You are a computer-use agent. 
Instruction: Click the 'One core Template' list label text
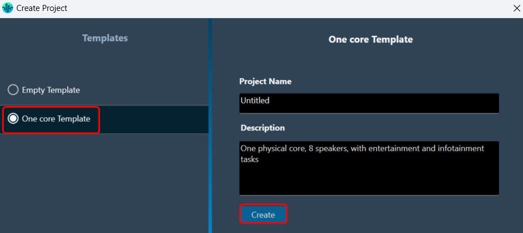[56, 119]
